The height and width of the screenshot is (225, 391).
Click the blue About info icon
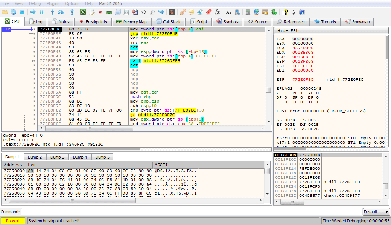point(302,12)
